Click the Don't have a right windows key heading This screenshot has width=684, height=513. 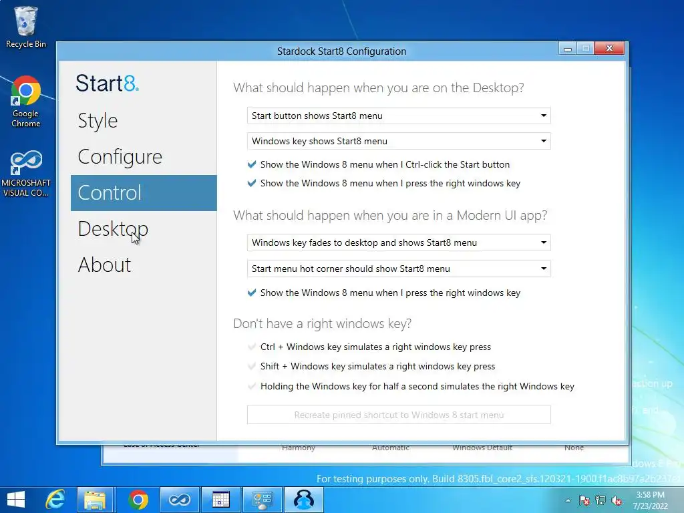point(322,324)
